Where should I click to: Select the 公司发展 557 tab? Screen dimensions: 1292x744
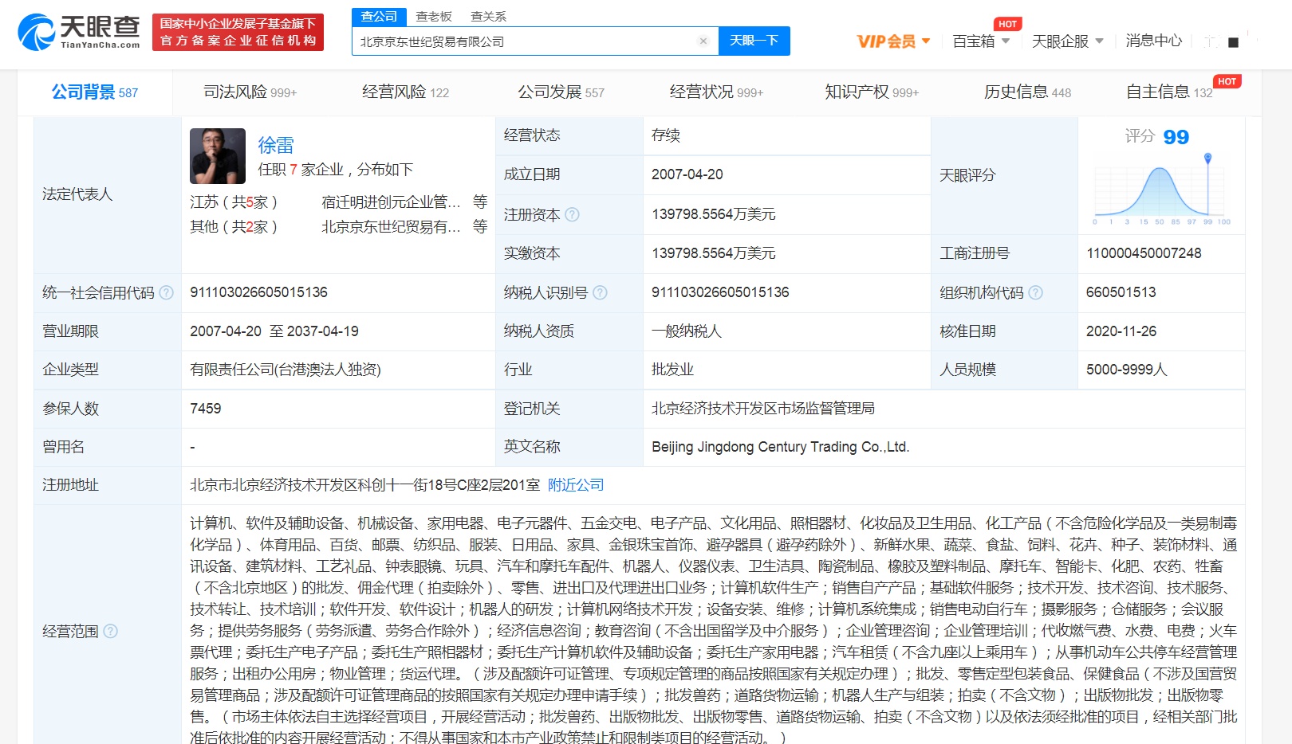[561, 92]
